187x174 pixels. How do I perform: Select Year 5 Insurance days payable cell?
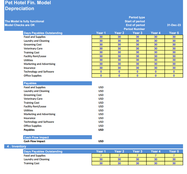174,68
